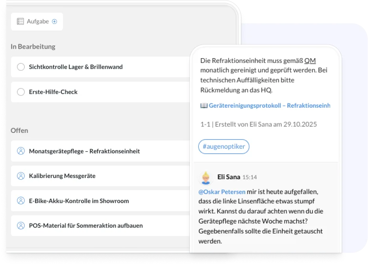The width and height of the screenshot is (368, 266).
Task: Mark Erste-Hilfe-Check as done
Action: [21, 92]
